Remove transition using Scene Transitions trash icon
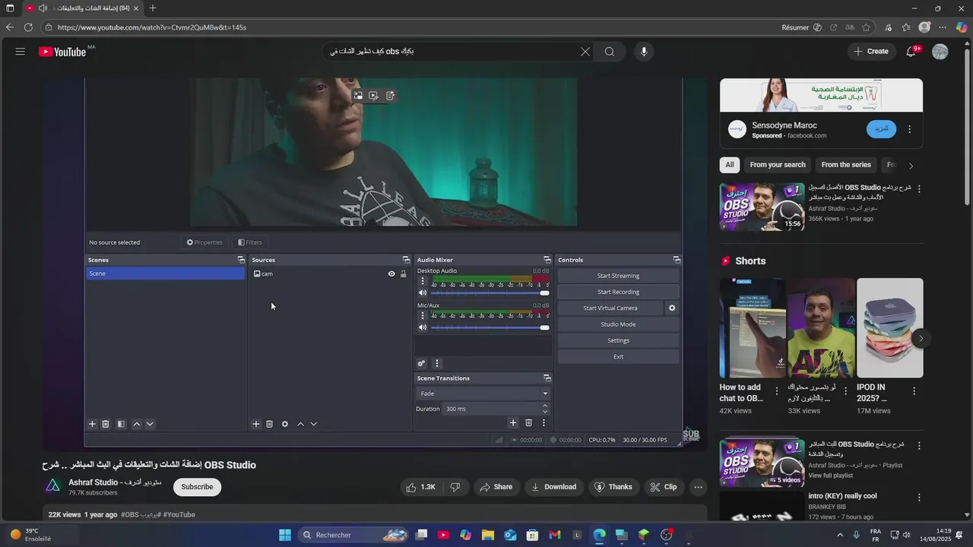Screen dimensions: 973x547 (x=529, y=423)
